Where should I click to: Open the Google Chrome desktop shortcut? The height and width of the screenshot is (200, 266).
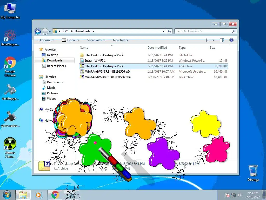click(10, 66)
